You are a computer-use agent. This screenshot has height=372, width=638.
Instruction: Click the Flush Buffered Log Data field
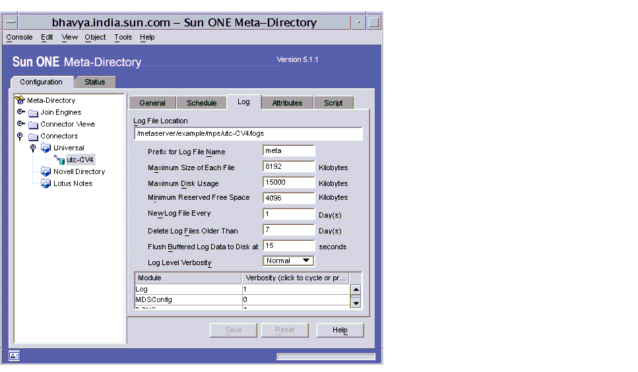point(289,245)
